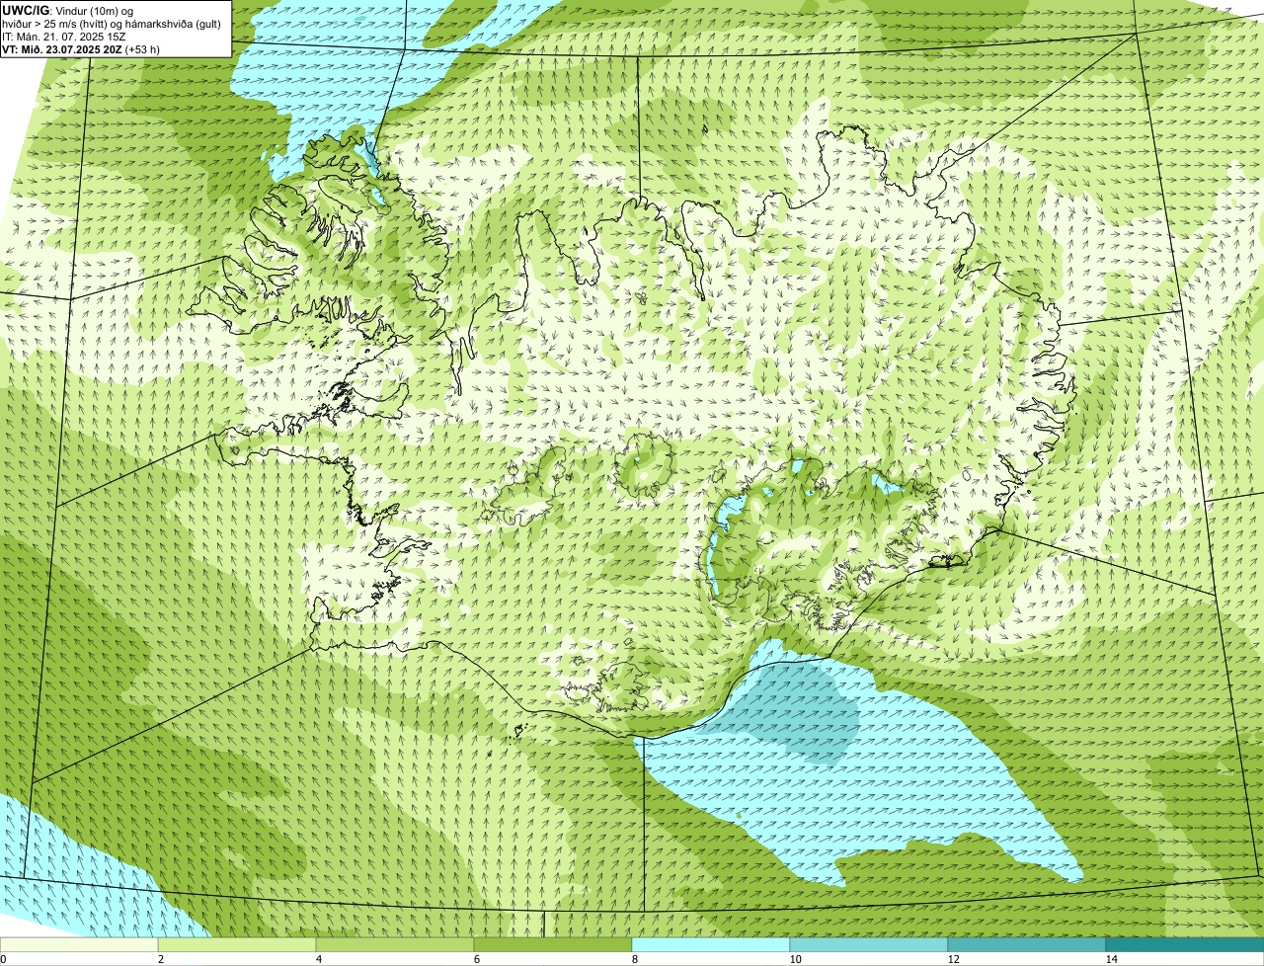
Task: Click the legend tick label "14"
Action: [1111, 959]
